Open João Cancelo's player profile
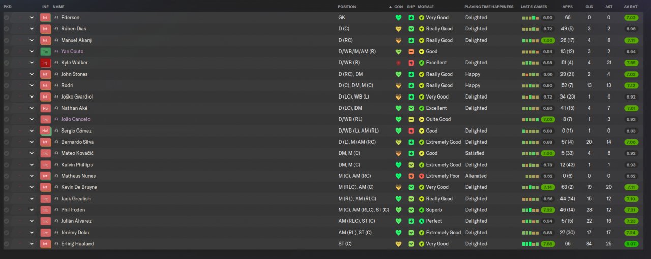Image resolution: width=651 pixels, height=259 pixels. point(75,119)
